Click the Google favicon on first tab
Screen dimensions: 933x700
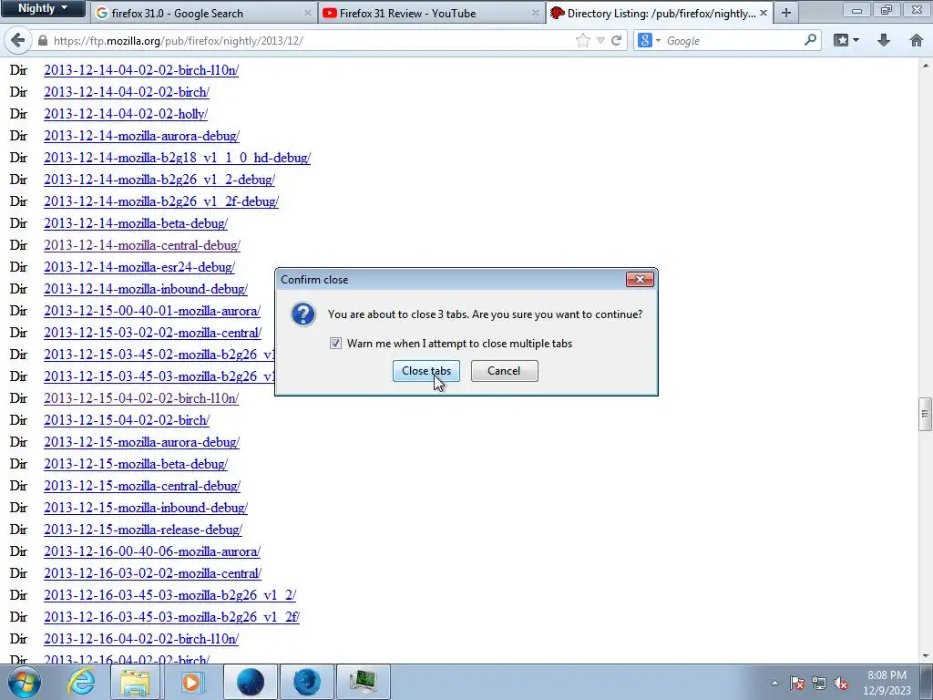102,13
